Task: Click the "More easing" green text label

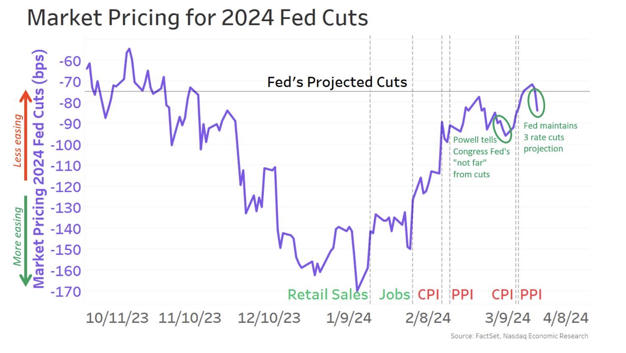Action: (17, 236)
